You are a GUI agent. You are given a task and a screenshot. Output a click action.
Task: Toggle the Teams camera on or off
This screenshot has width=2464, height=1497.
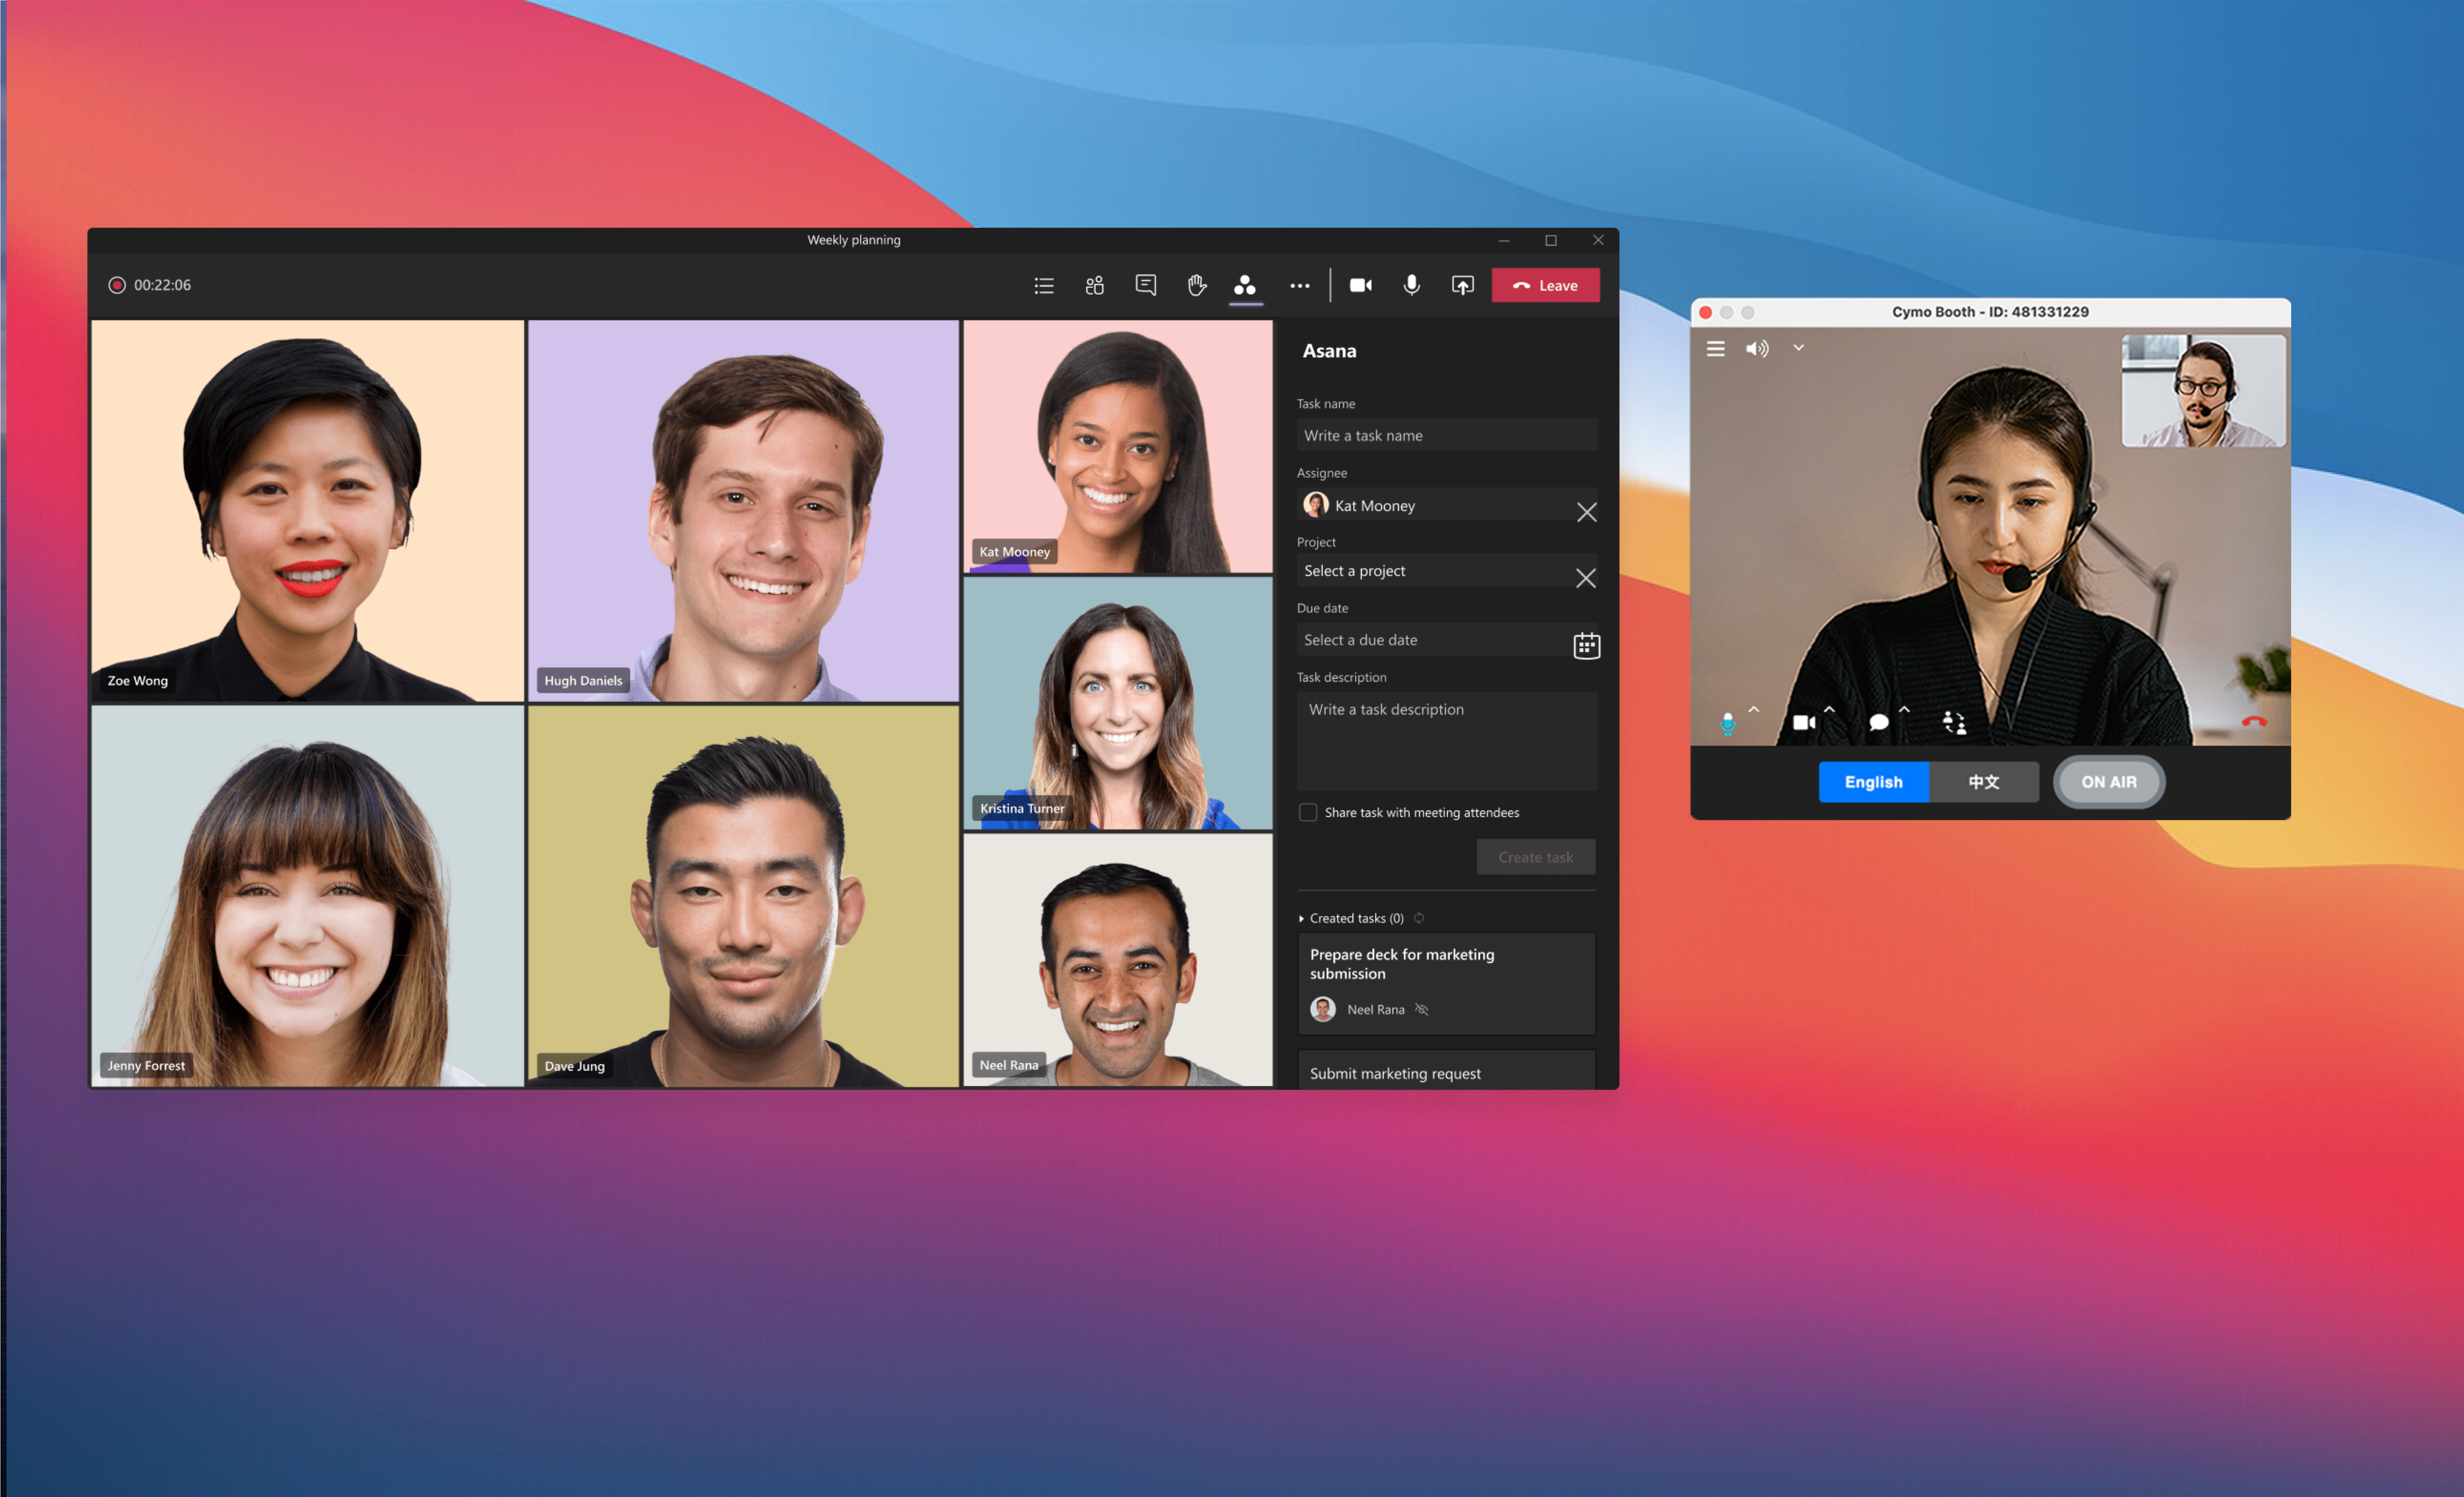coord(1361,286)
